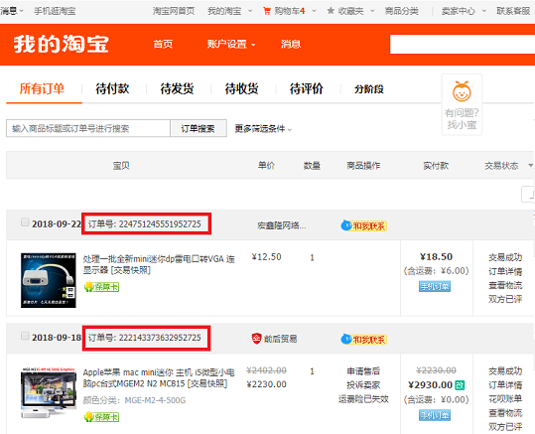This screenshot has width=535, height=434.
Task: Click the 订单搜索 button
Action: point(199,128)
